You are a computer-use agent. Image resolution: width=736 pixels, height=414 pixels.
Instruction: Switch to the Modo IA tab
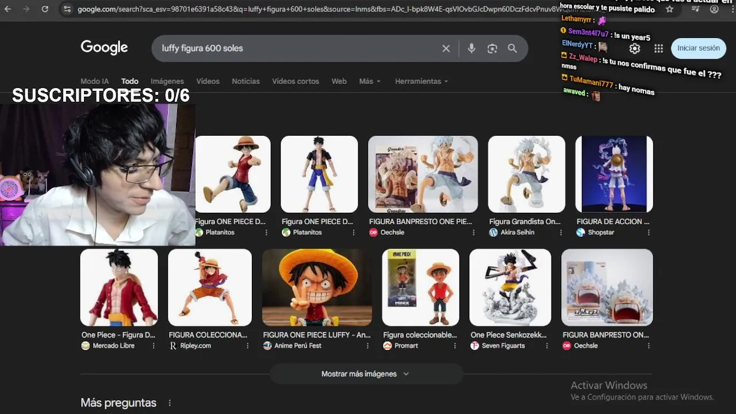[94, 81]
